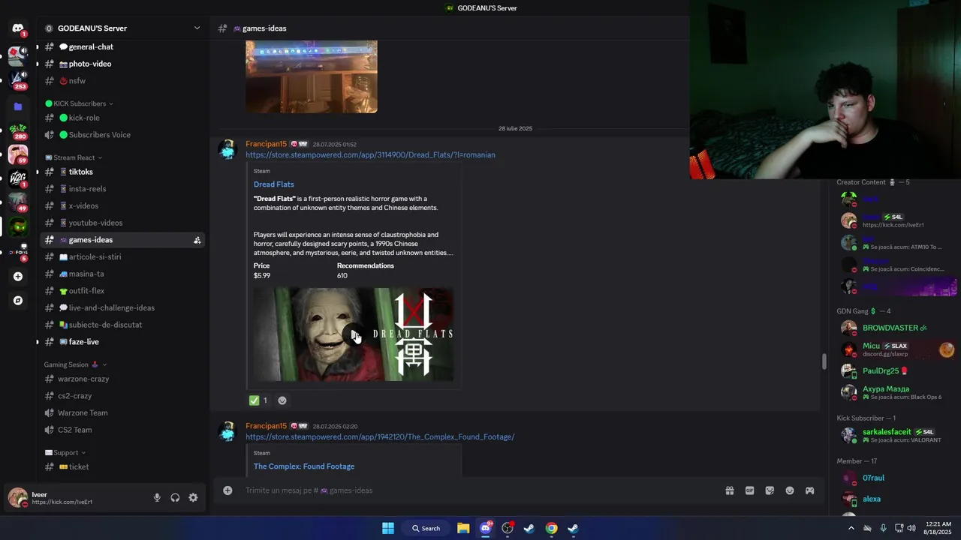
Task: Open first Steam icon in taskbar
Action: tap(529, 528)
